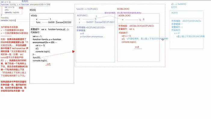Click the 'func 0x000 [[scope]]:EC(G)' entry
This screenshot has height=119, width=211.
[54, 22]
